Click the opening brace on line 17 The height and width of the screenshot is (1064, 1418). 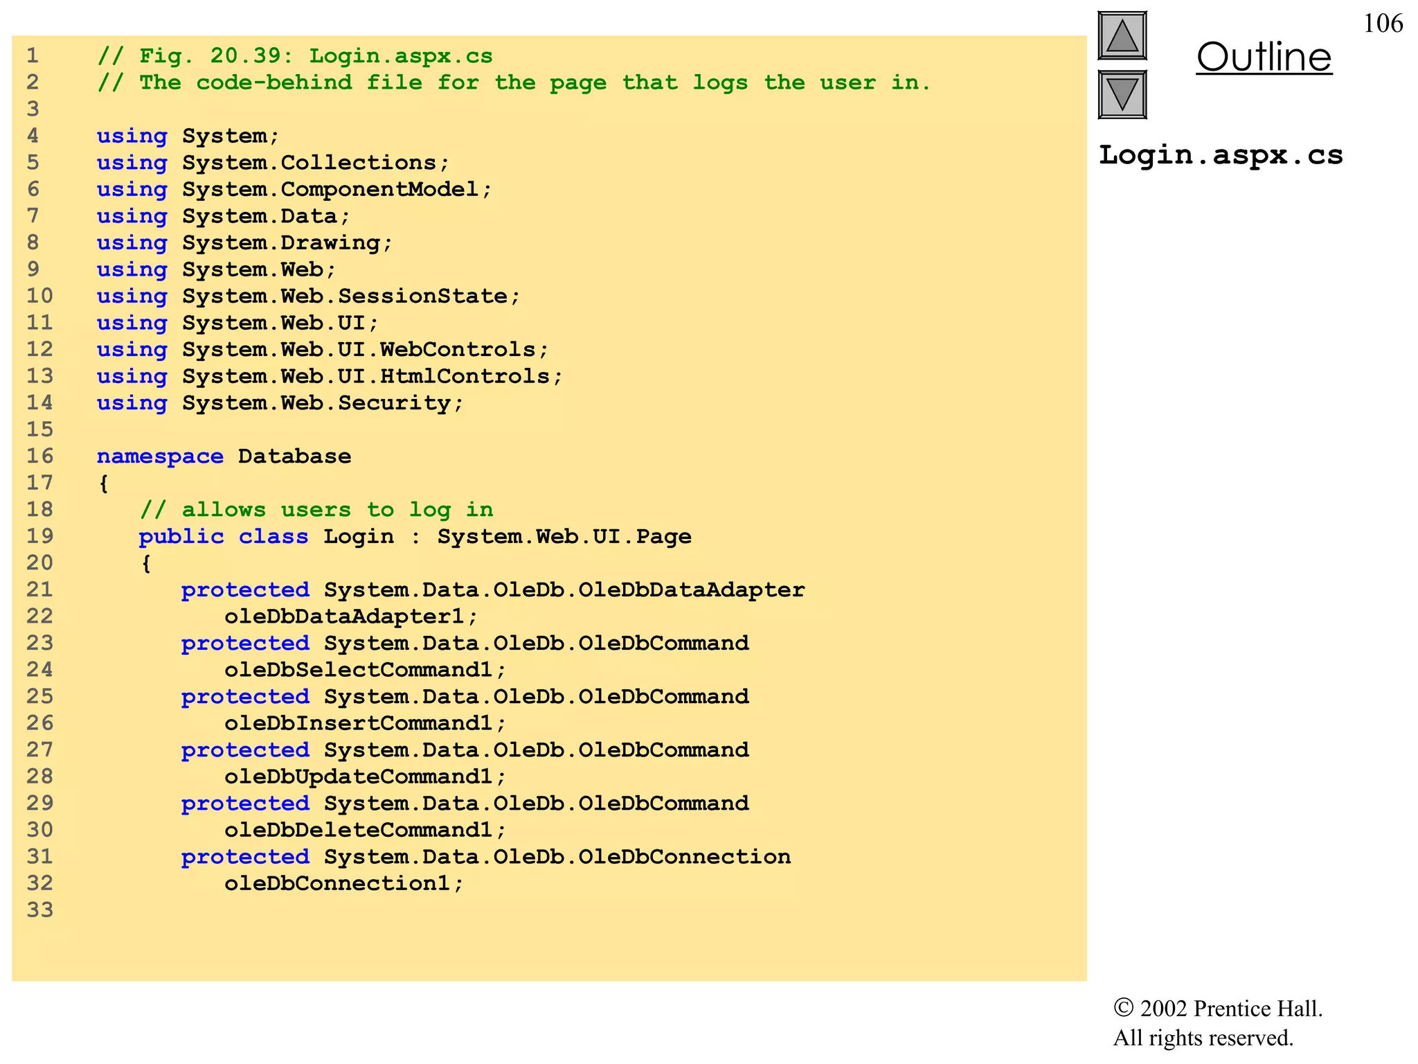point(104,484)
